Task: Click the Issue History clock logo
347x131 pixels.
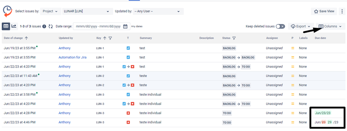Action: pos(8,11)
